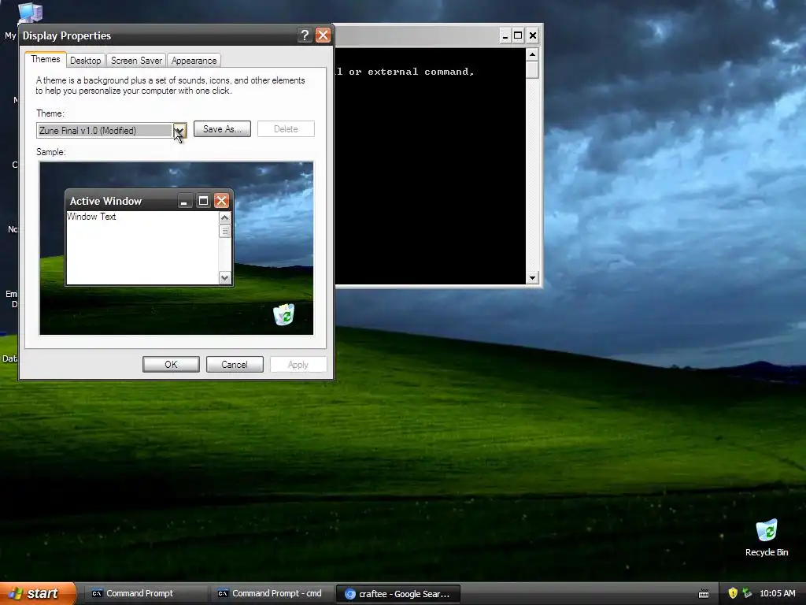
Task: Minimize the command prompt window
Action: pyautogui.click(x=505, y=35)
